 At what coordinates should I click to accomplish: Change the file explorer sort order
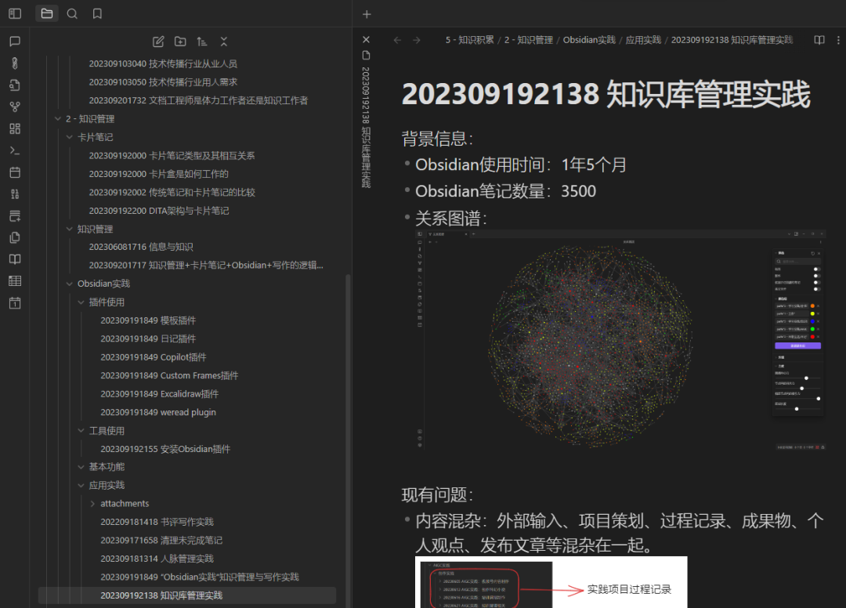(202, 42)
